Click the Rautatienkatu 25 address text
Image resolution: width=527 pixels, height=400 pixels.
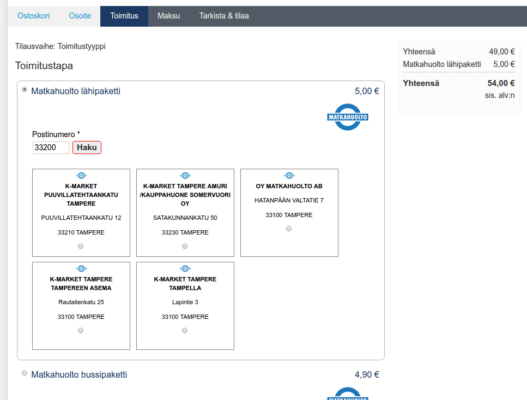(x=81, y=302)
